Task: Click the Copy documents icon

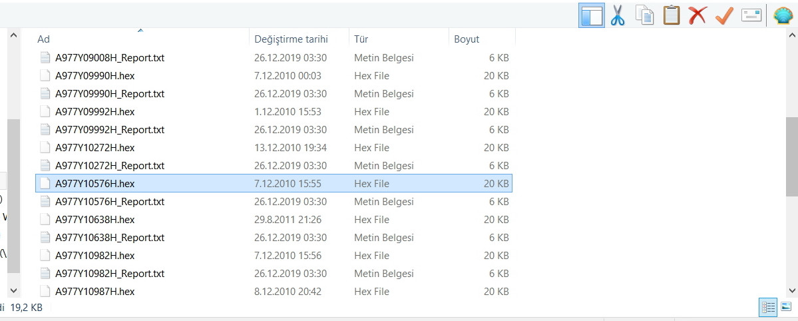Action: pyautogui.click(x=644, y=15)
